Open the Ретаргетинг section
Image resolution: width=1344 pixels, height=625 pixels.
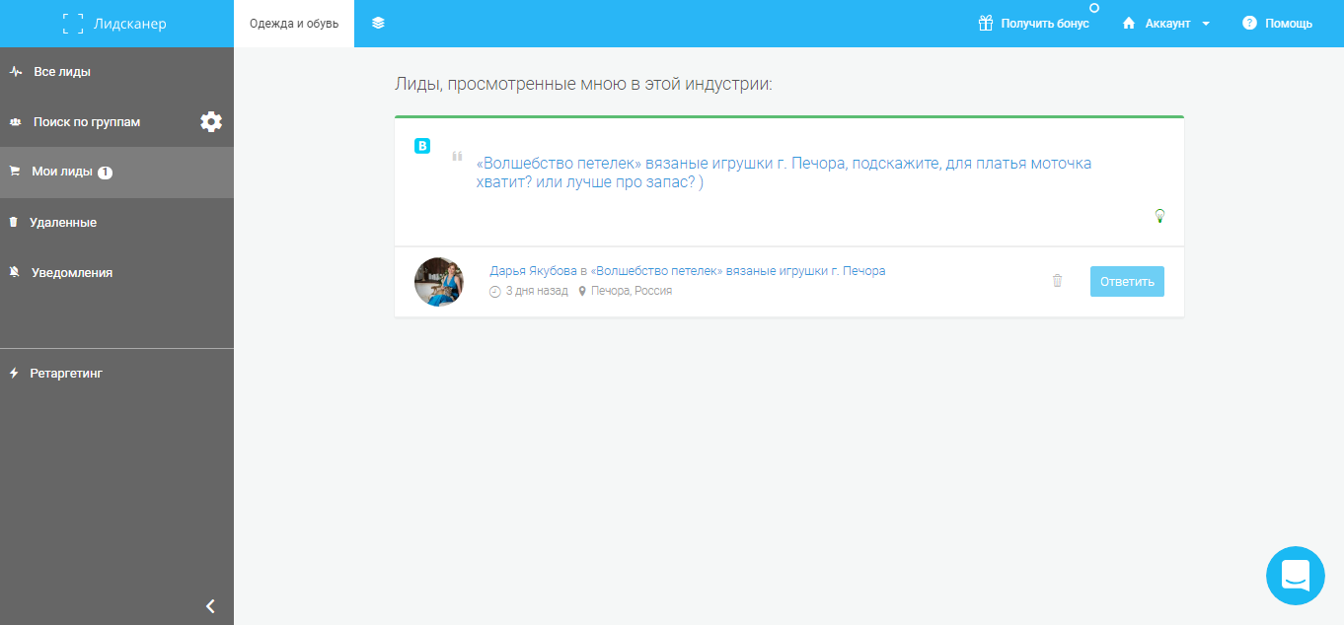tap(66, 374)
